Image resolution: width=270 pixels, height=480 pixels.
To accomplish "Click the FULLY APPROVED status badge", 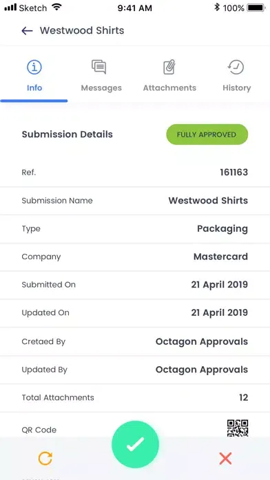I will [x=207, y=134].
